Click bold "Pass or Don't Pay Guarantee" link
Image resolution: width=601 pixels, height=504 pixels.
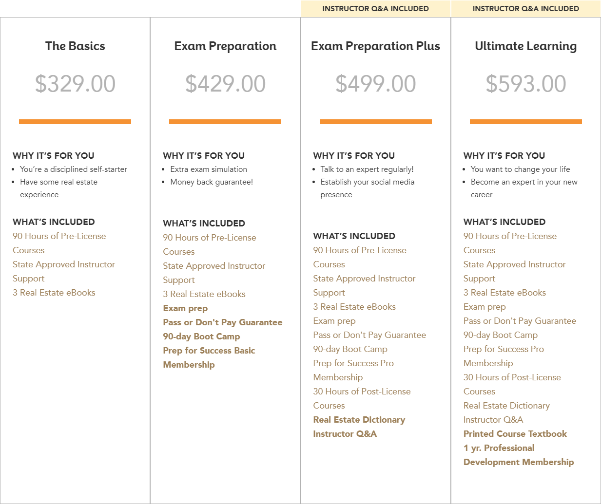click(223, 322)
